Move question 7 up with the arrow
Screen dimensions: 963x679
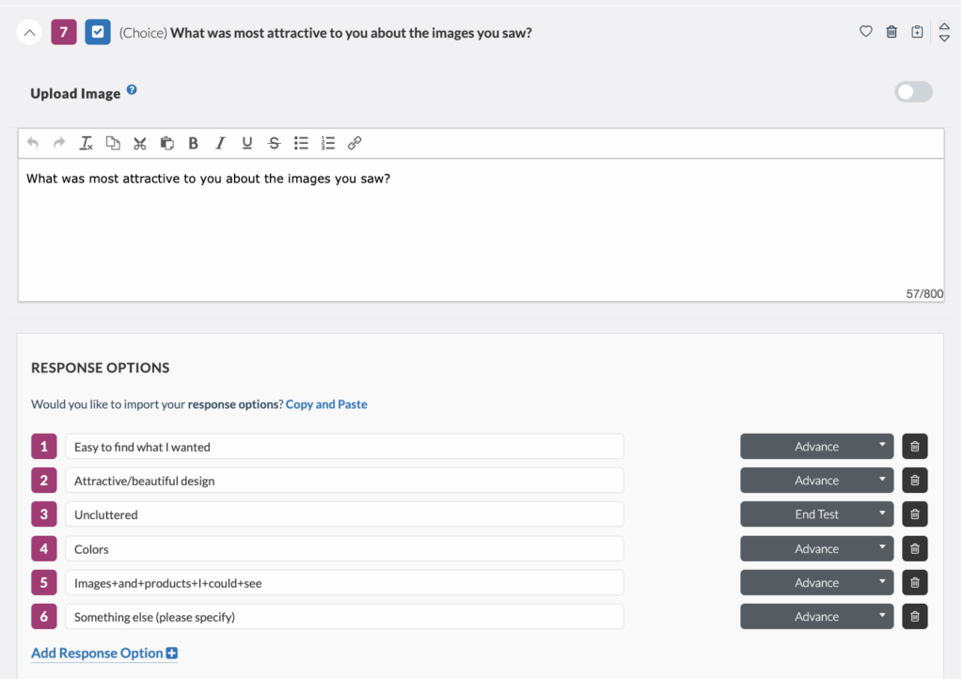click(944, 26)
